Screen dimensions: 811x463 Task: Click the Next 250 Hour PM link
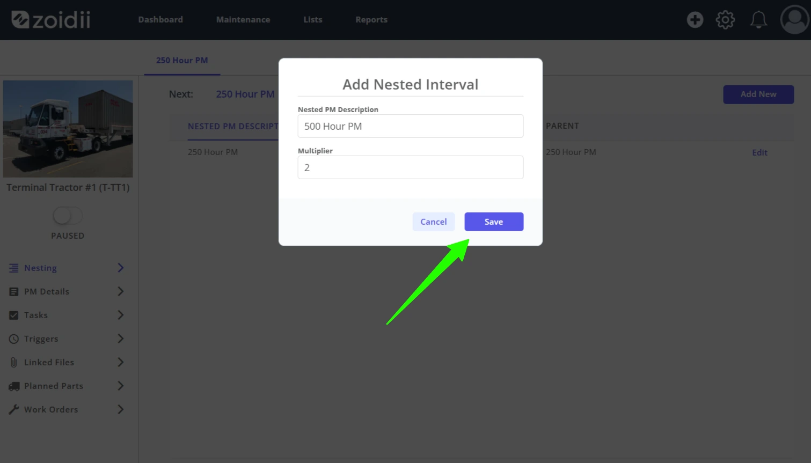click(x=245, y=94)
